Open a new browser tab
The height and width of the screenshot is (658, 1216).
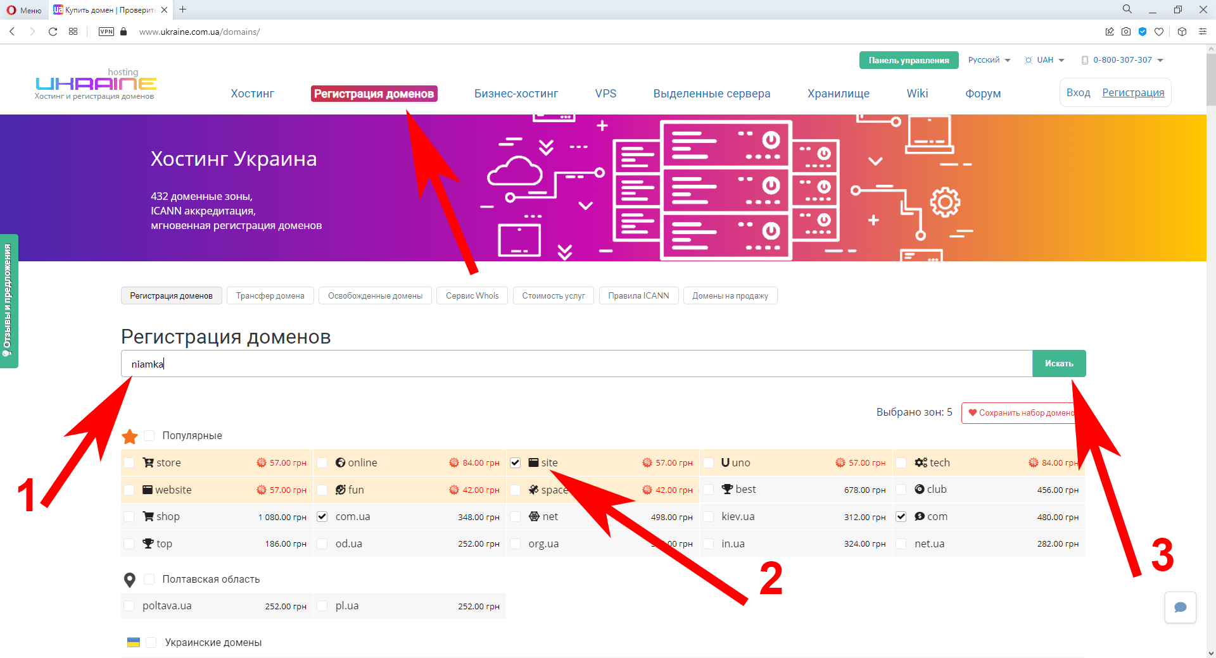[183, 9]
